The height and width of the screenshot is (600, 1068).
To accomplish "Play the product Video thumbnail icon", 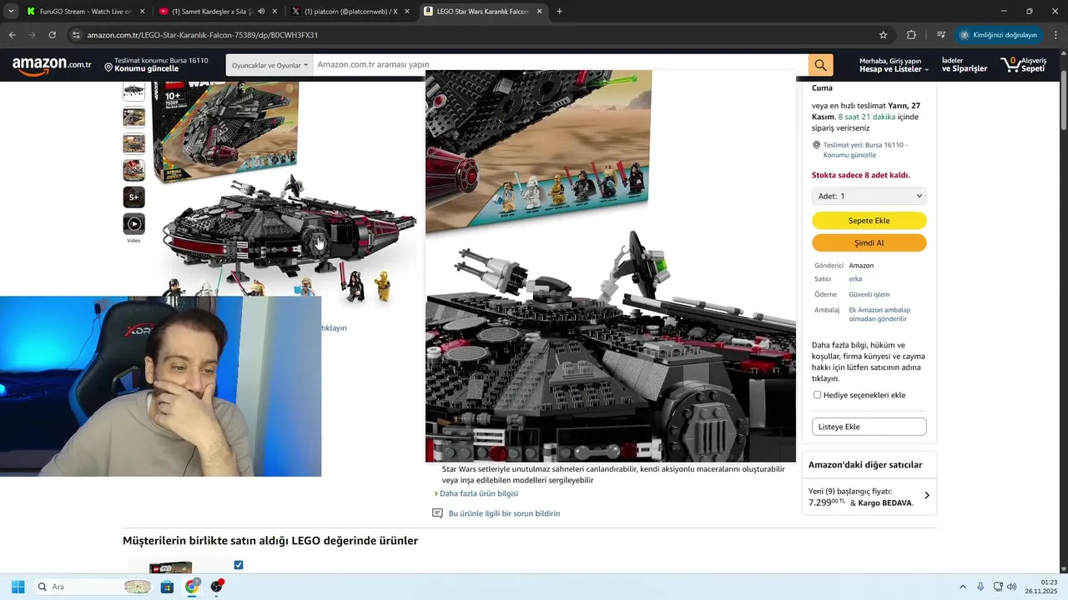I will 133,223.
